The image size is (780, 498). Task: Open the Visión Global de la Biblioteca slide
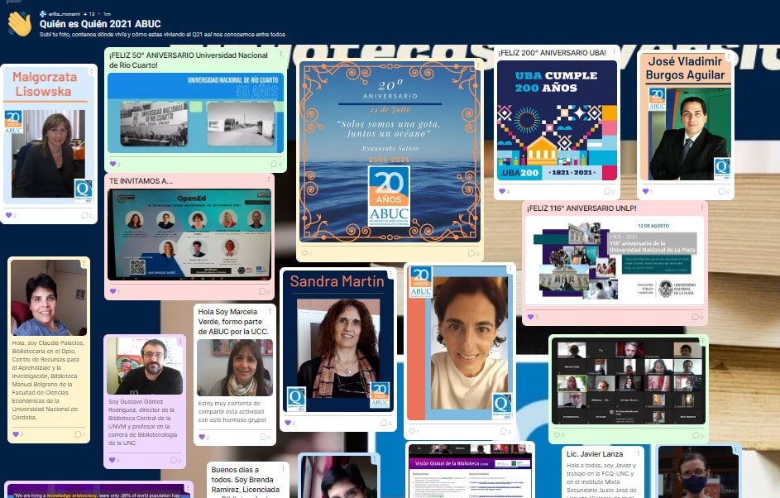(471, 472)
